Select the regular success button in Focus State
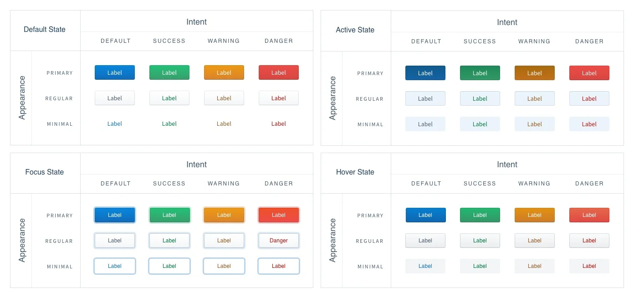Screen dimensions: 634x298 click(169, 241)
